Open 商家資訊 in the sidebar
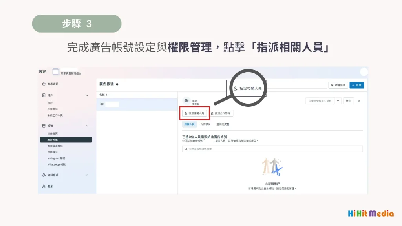 53,84
